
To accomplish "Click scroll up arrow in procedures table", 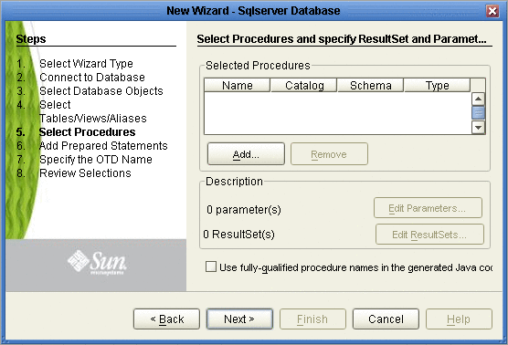I will [478, 99].
